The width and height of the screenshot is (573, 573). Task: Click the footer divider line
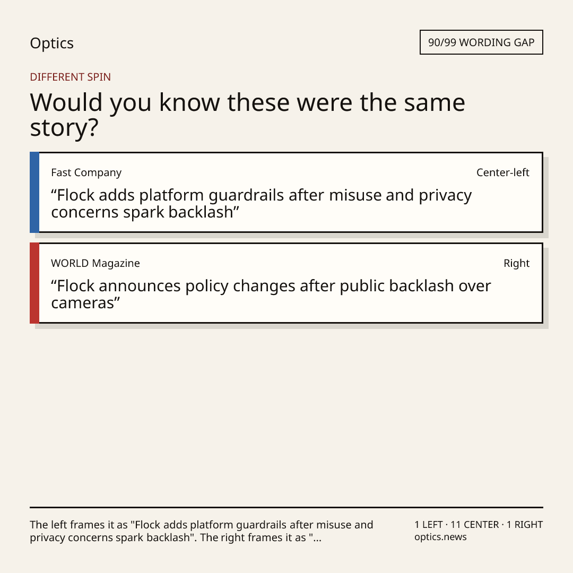[286, 507]
